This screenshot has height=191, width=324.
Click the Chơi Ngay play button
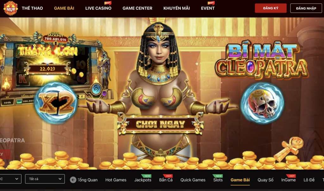tap(160, 124)
